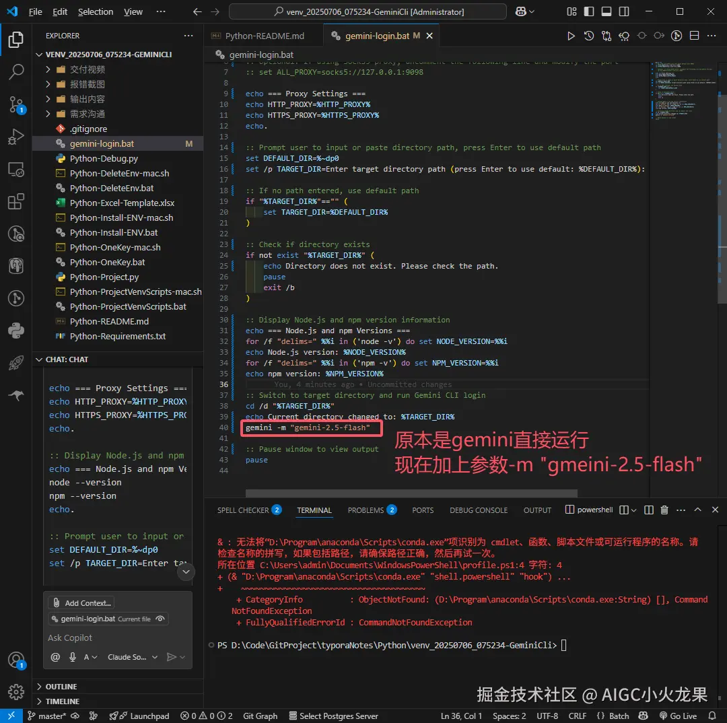Open panel More Actions ellipsis
This screenshot has height=723, width=727.
coord(681,510)
